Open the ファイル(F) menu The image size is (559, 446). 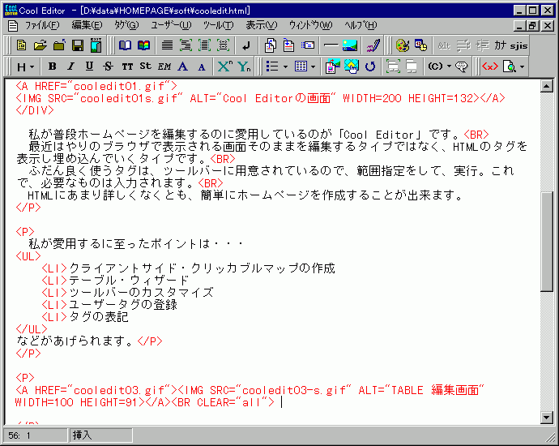pos(36,25)
